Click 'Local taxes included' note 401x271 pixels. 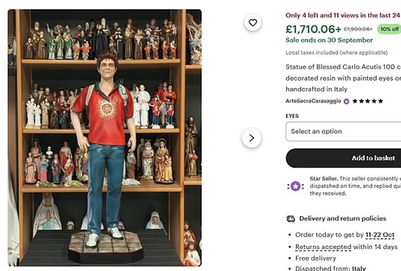[336, 53]
